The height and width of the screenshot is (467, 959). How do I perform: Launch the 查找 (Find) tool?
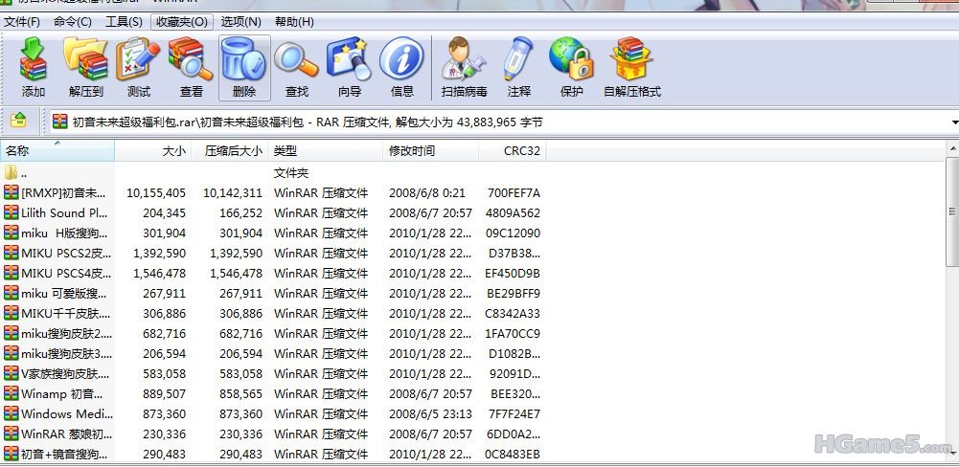tap(296, 67)
